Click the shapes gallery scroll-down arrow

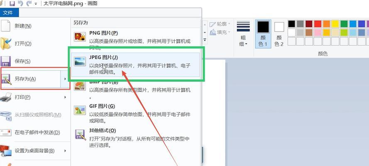(x=205, y=32)
